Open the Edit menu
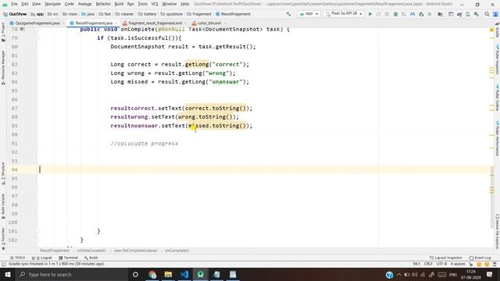This screenshot has width=500, height=281. (x=25, y=4)
